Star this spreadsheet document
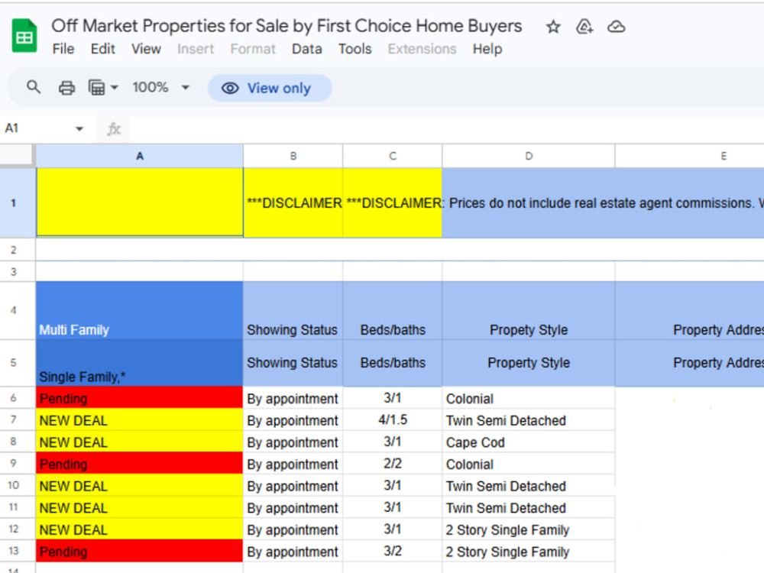The width and height of the screenshot is (764, 573). [x=553, y=27]
